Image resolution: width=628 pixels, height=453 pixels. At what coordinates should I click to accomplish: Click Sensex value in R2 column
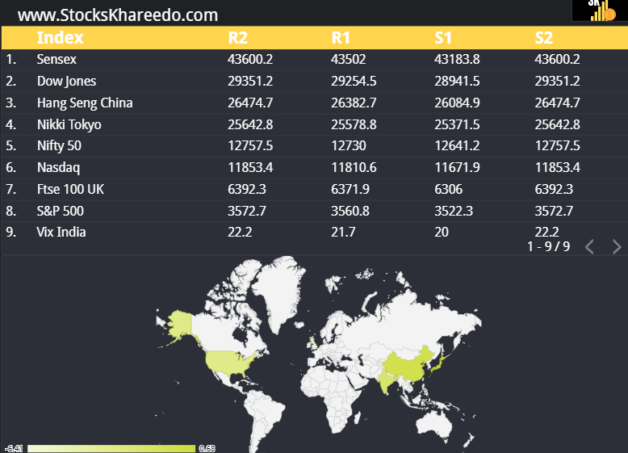coord(250,59)
